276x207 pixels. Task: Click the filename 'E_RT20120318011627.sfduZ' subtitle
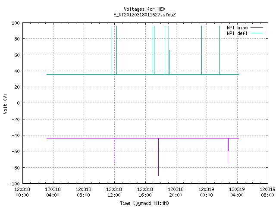point(144,15)
